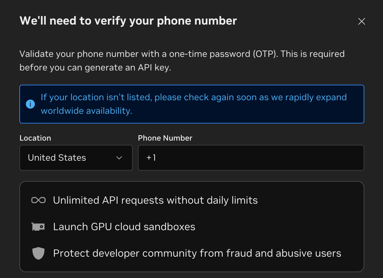Image resolution: width=383 pixels, height=278 pixels.
Task: Click the infinity icon for unlimited requests
Action: (38, 200)
